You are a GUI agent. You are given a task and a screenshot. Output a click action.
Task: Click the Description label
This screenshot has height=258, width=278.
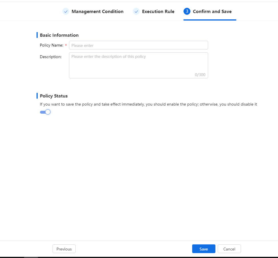(x=51, y=57)
